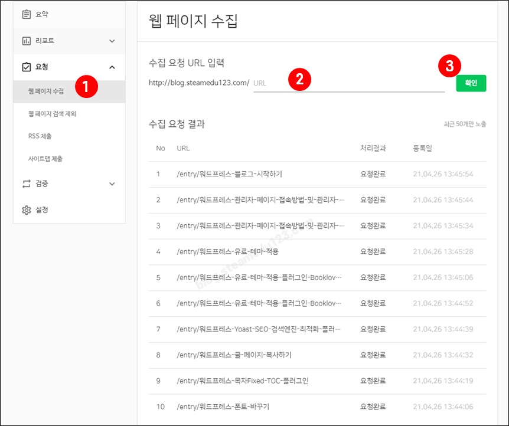Click 요청완료 status in row 4
The image size is (509, 426).
[x=373, y=251]
